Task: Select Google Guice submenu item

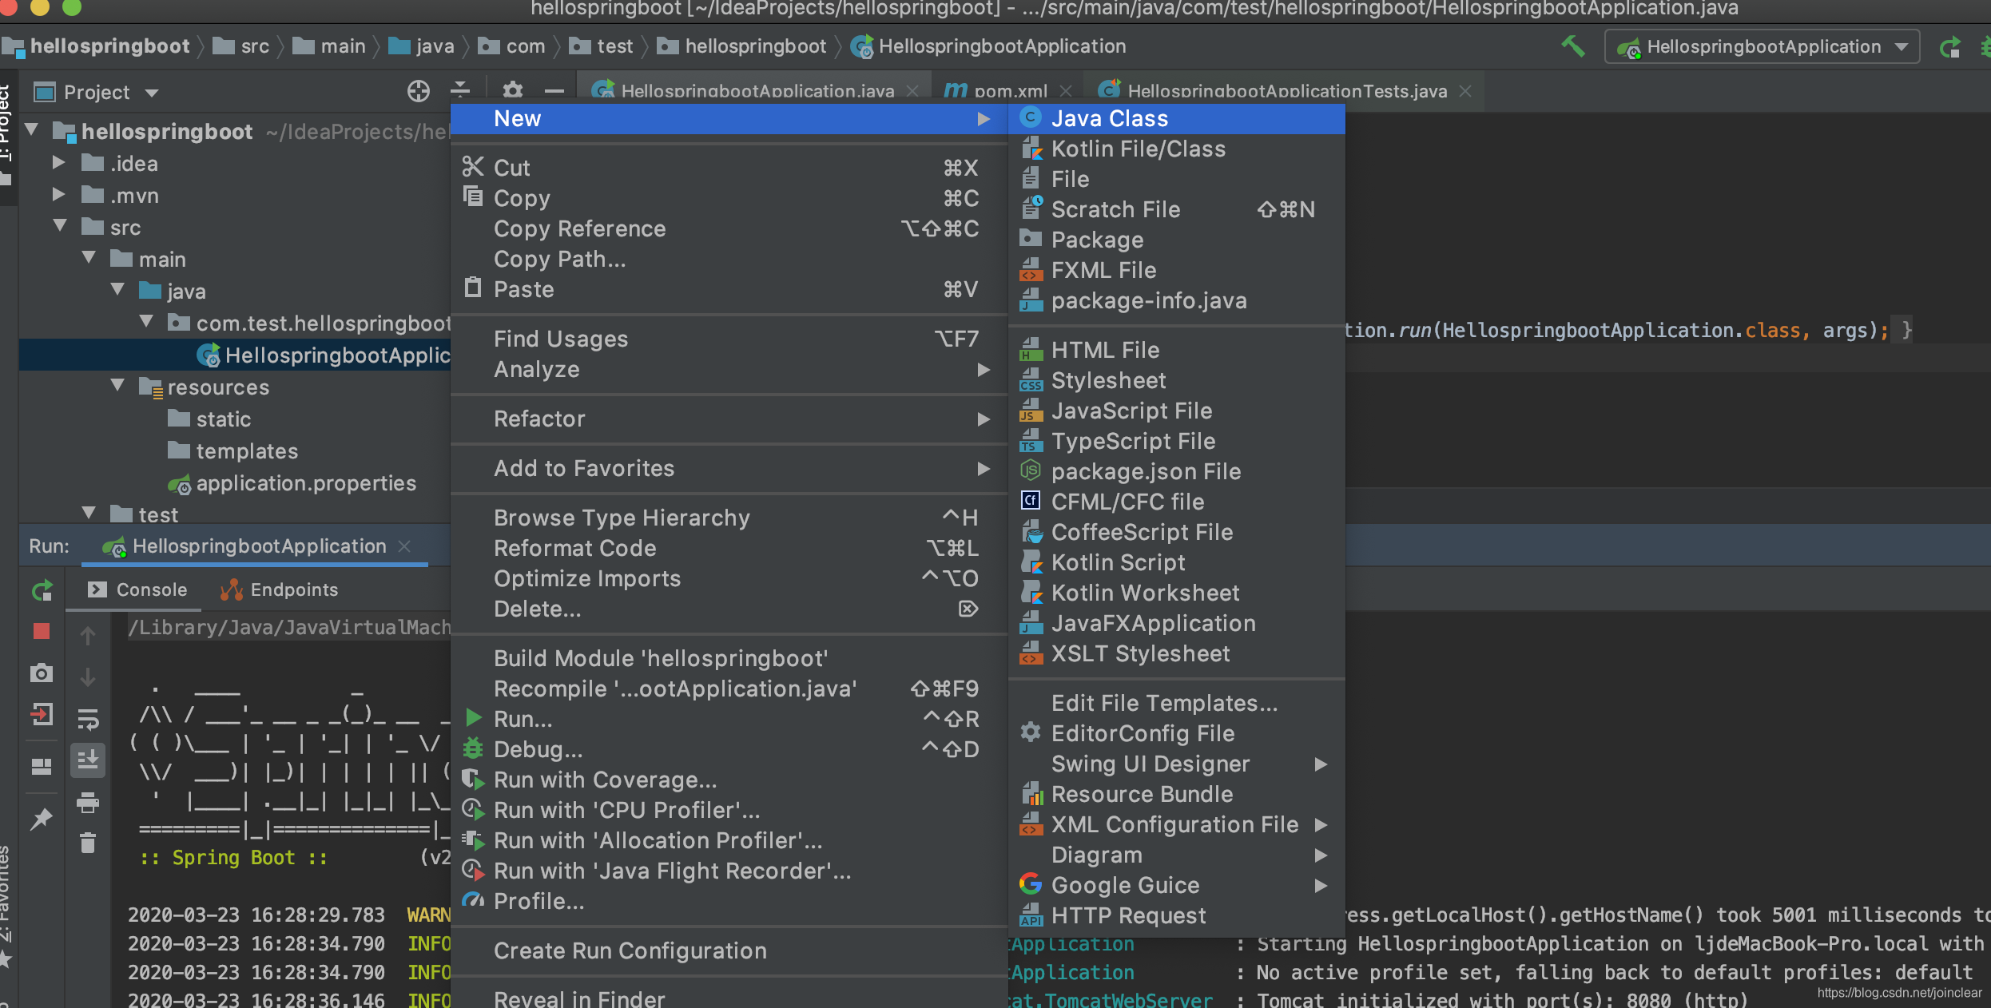Action: pyautogui.click(x=1177, y=885)
